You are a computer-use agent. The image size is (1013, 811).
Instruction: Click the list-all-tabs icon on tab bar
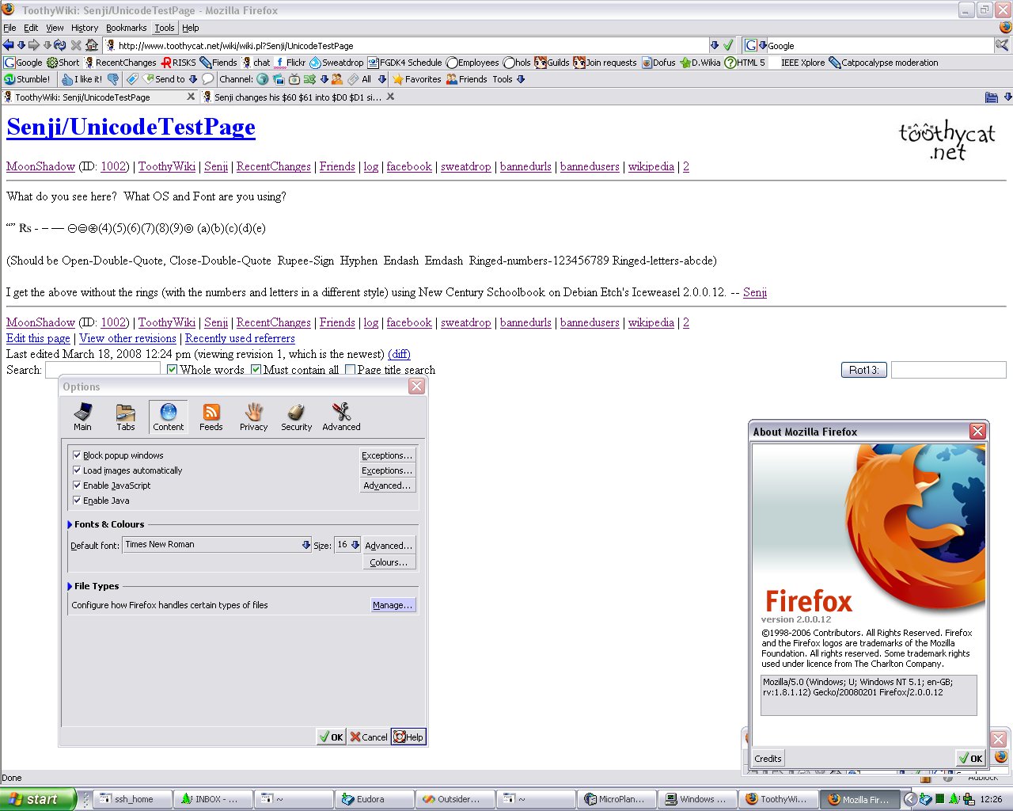(992, 97)
